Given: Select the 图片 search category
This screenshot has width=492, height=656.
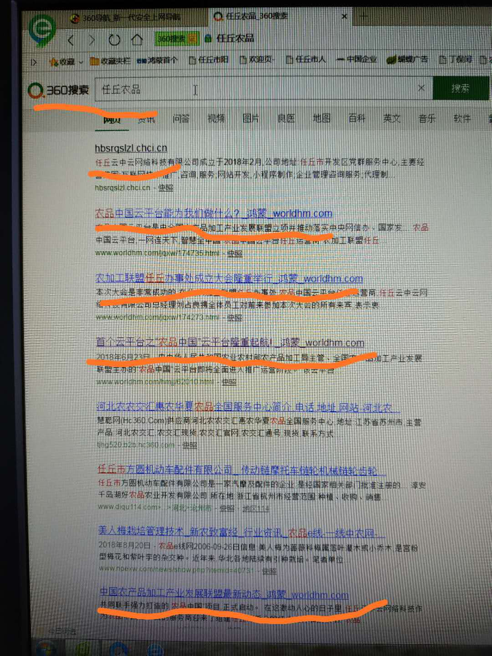Looking at the screenshot, I should tap(251, 118).
